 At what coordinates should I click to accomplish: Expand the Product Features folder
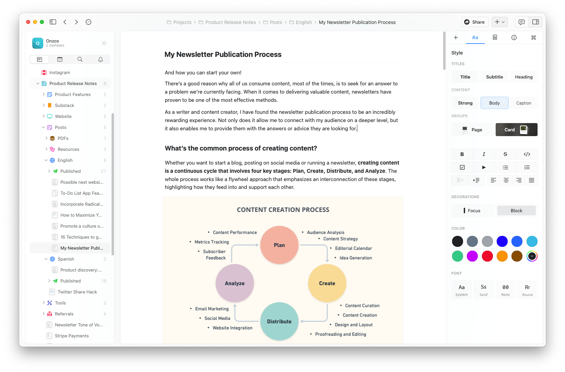[43, 94]
